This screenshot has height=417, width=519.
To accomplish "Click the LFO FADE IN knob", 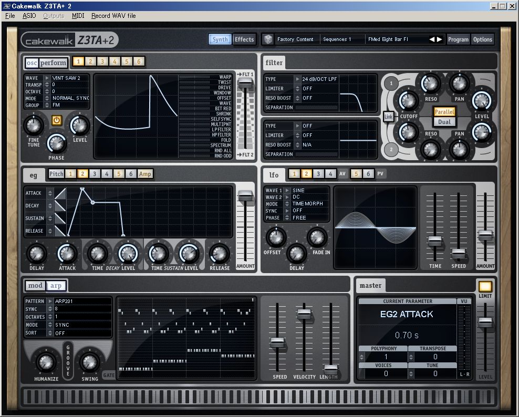I will pyautogui.click(x=317, y=237).
